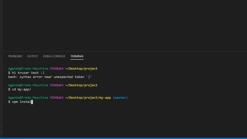Click the 'cd my-app/' command text

[22, 89]
